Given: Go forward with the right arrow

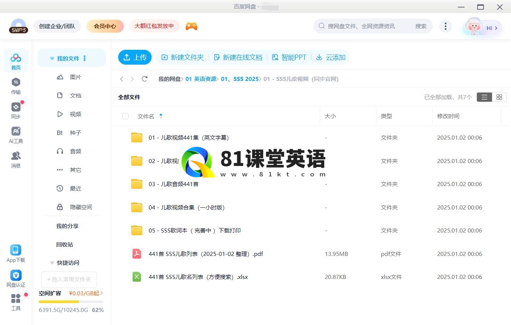Looking at the screenshot, I should point(132,79).
